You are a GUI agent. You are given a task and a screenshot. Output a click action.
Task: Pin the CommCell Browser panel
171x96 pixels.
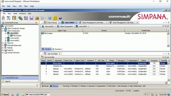pyautogui.click(x=36, y=22)
